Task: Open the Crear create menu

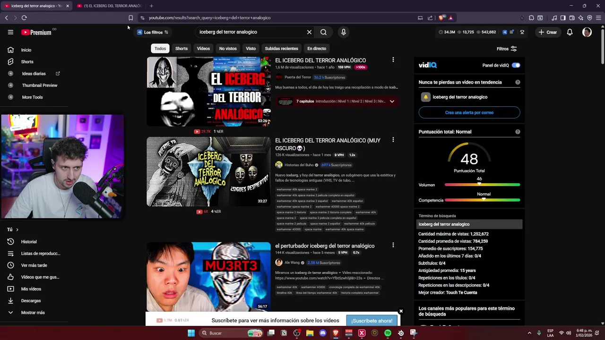Action: 547,32
